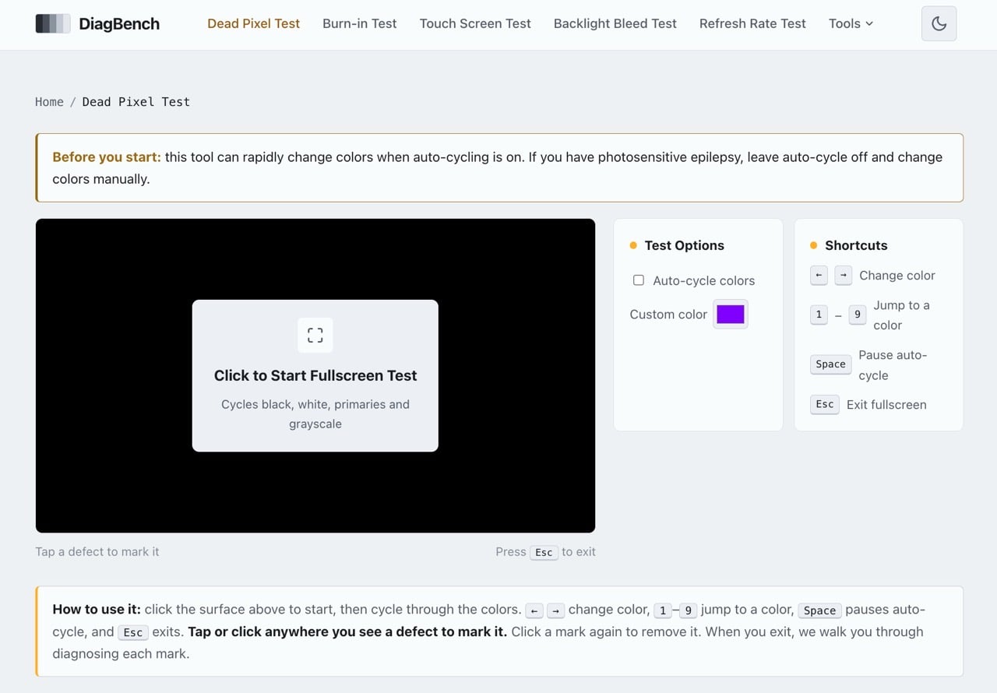The width and height of the screenshot is (997, 693).
Task: Open the purple Custom color swatch
Action: [731, 315]
